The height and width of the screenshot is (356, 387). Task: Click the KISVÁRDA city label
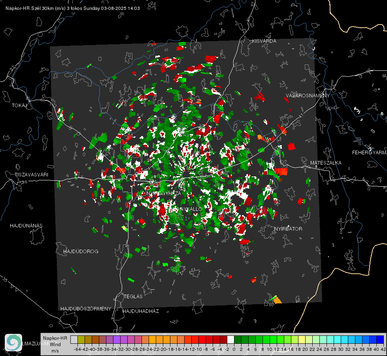pyautogui.click(x=264, y=41)
